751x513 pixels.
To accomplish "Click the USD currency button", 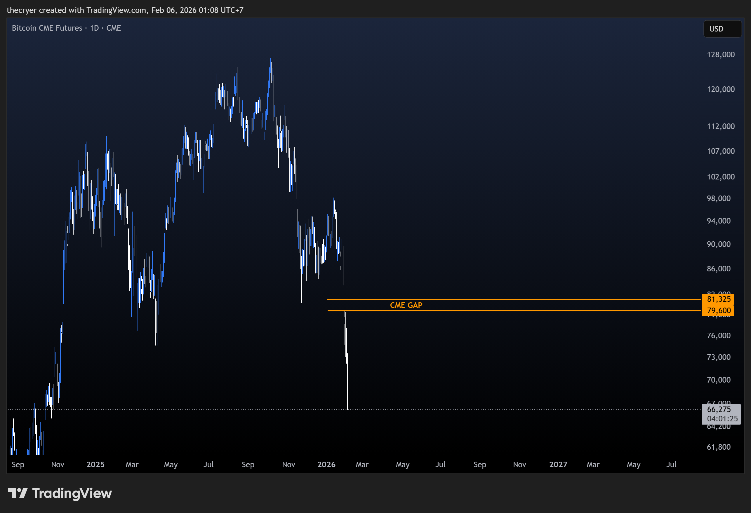I will [722, 29].
